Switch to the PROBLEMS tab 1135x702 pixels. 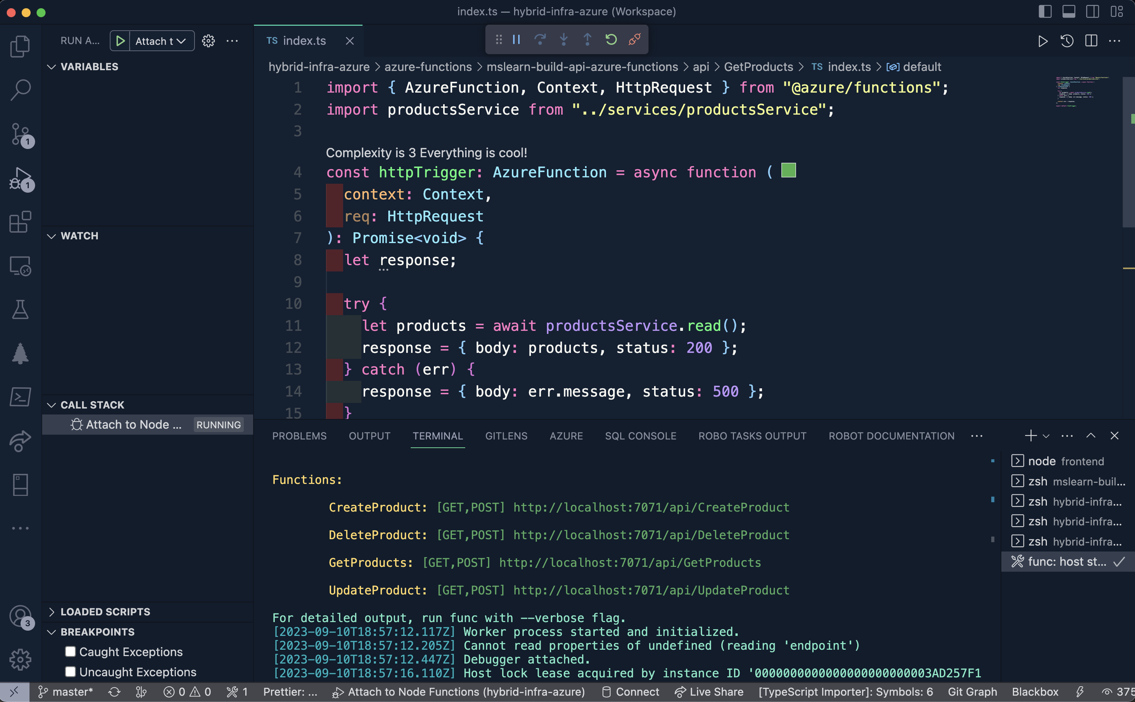click(299, 435)
